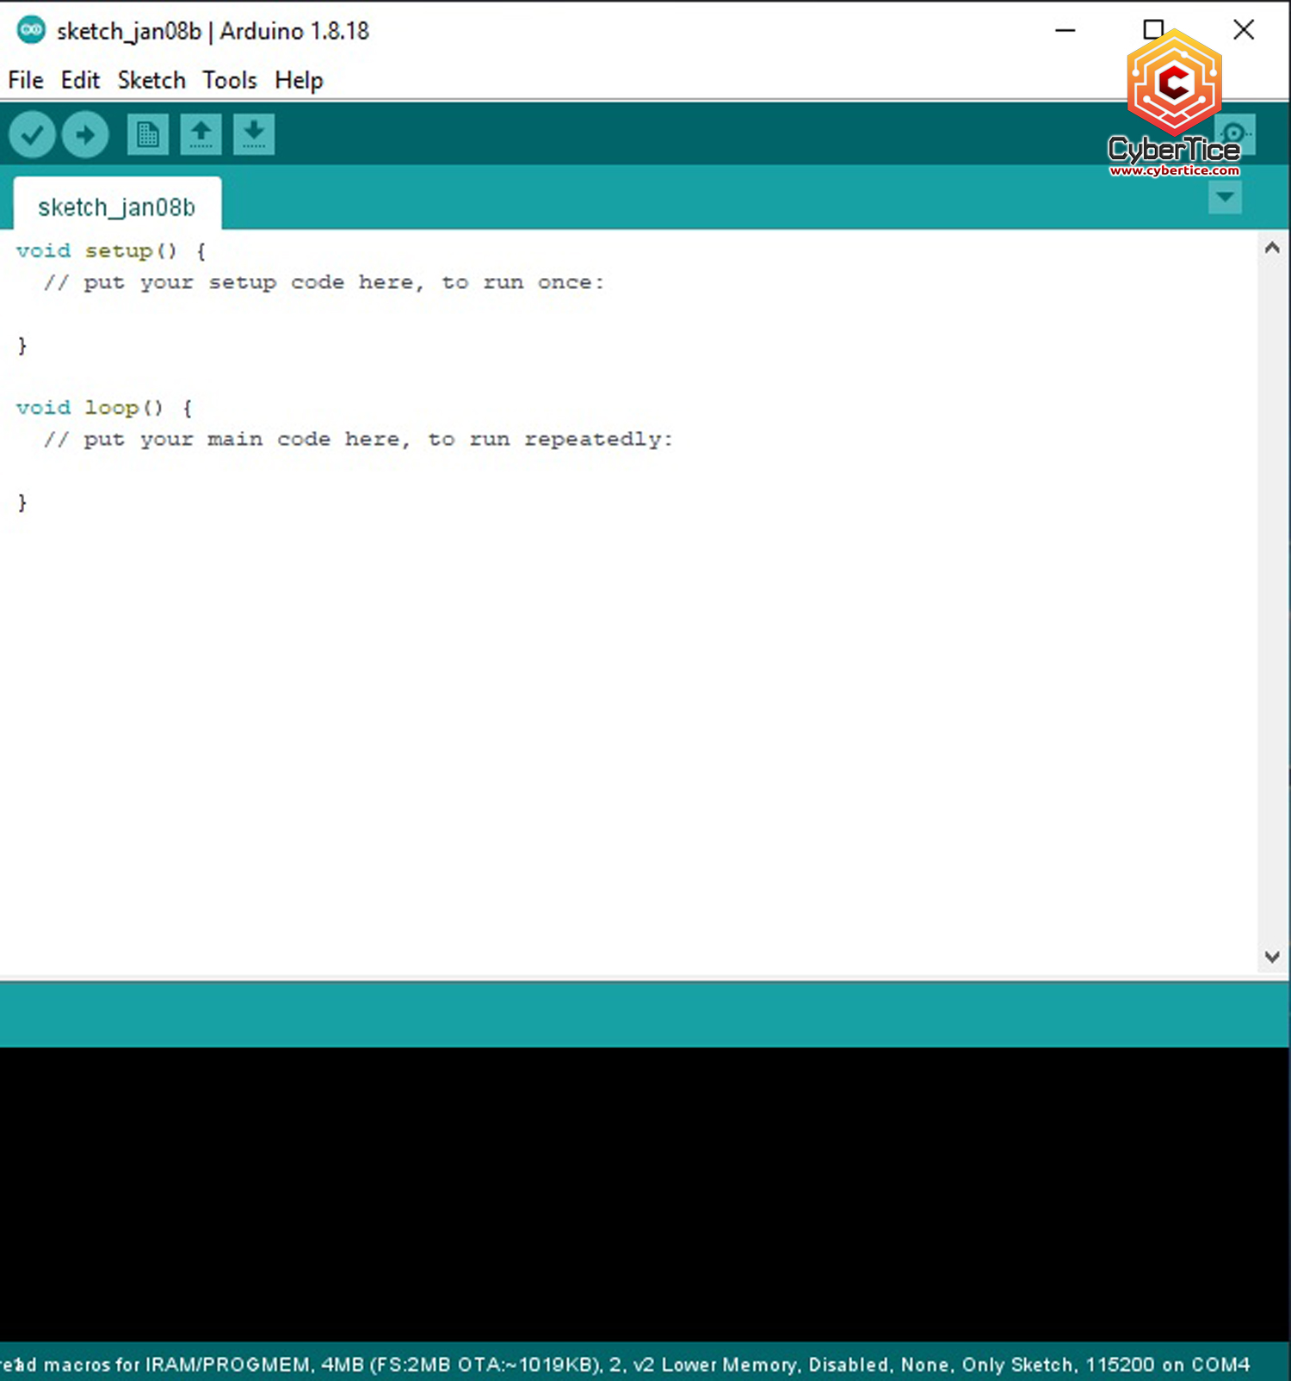
Task: Click the Open sketch up-arrow icon
Action: coord(201,135)
